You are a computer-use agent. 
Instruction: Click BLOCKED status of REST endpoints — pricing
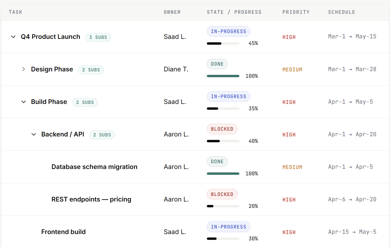(x=222, y=194)
